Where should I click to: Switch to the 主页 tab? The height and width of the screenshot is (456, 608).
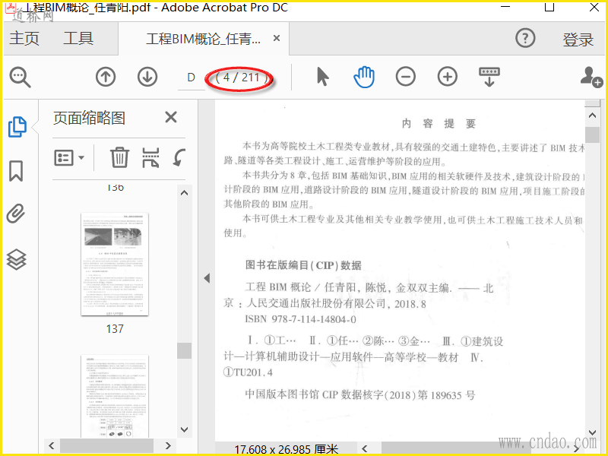[24, 39]
